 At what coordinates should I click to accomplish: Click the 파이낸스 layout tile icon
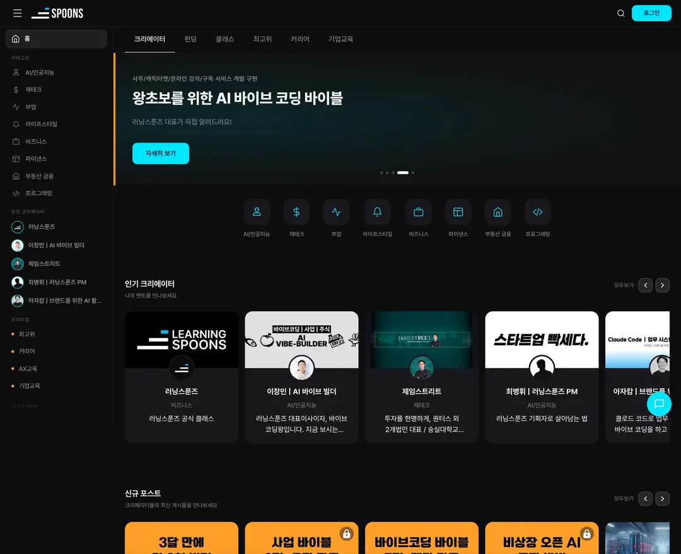coord(458,212)
